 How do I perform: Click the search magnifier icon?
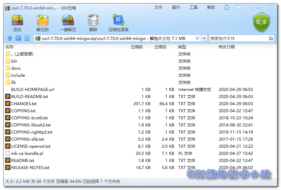coord(271,39)
